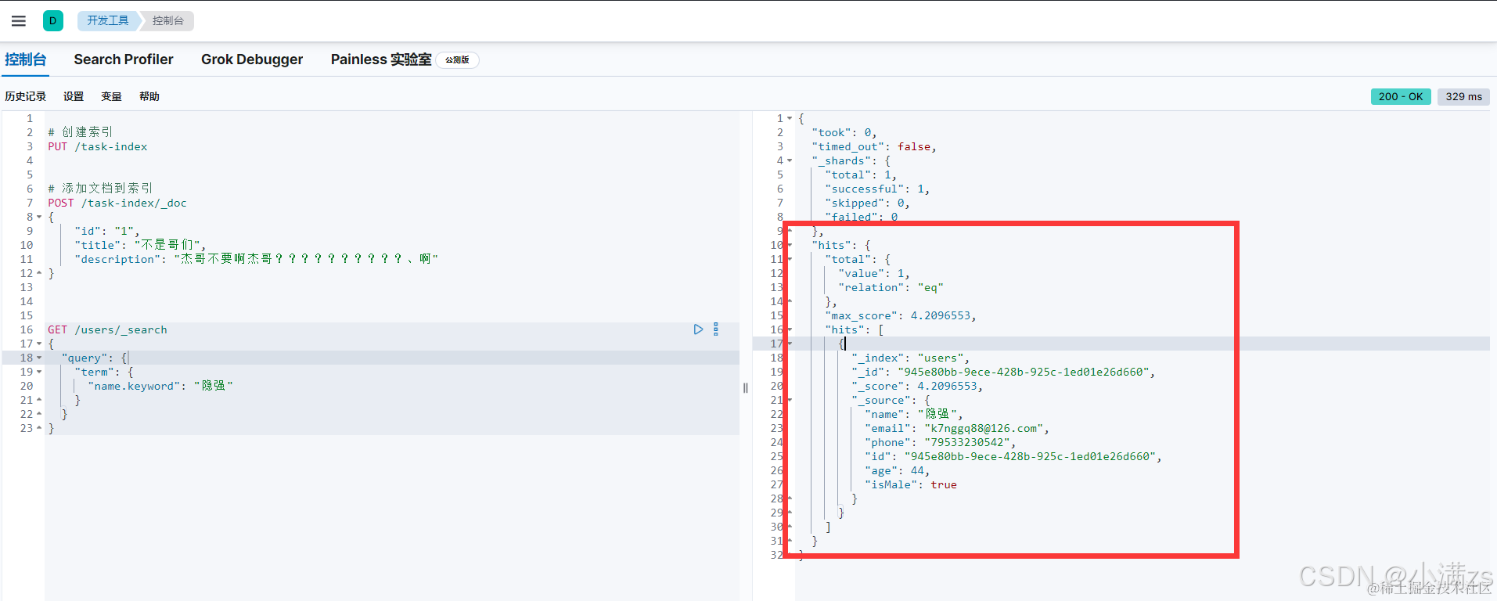Click the "email" value in response
This screenshot has height=601, width=1497.
coord(983,428)
